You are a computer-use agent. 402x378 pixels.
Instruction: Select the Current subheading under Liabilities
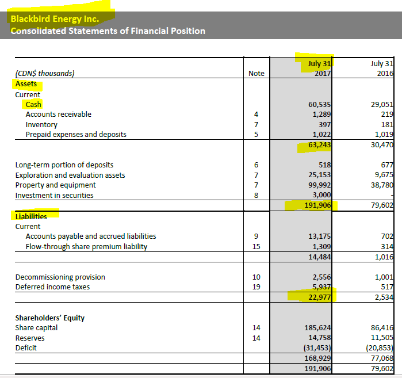28,227
